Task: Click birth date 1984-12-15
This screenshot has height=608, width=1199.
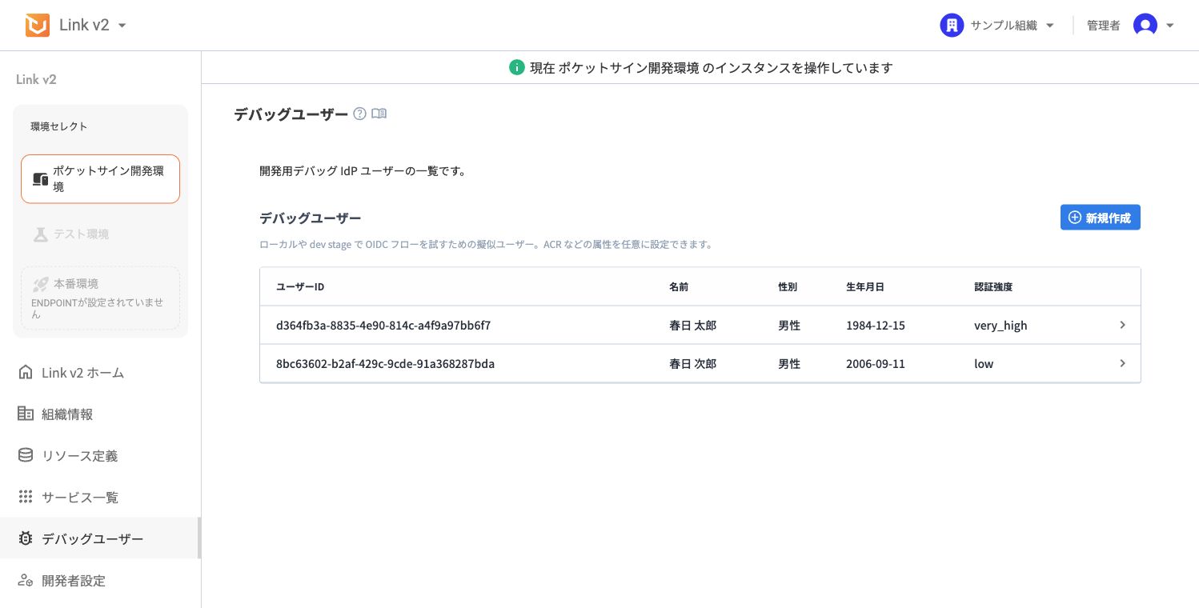Action: tap(876, 326)
